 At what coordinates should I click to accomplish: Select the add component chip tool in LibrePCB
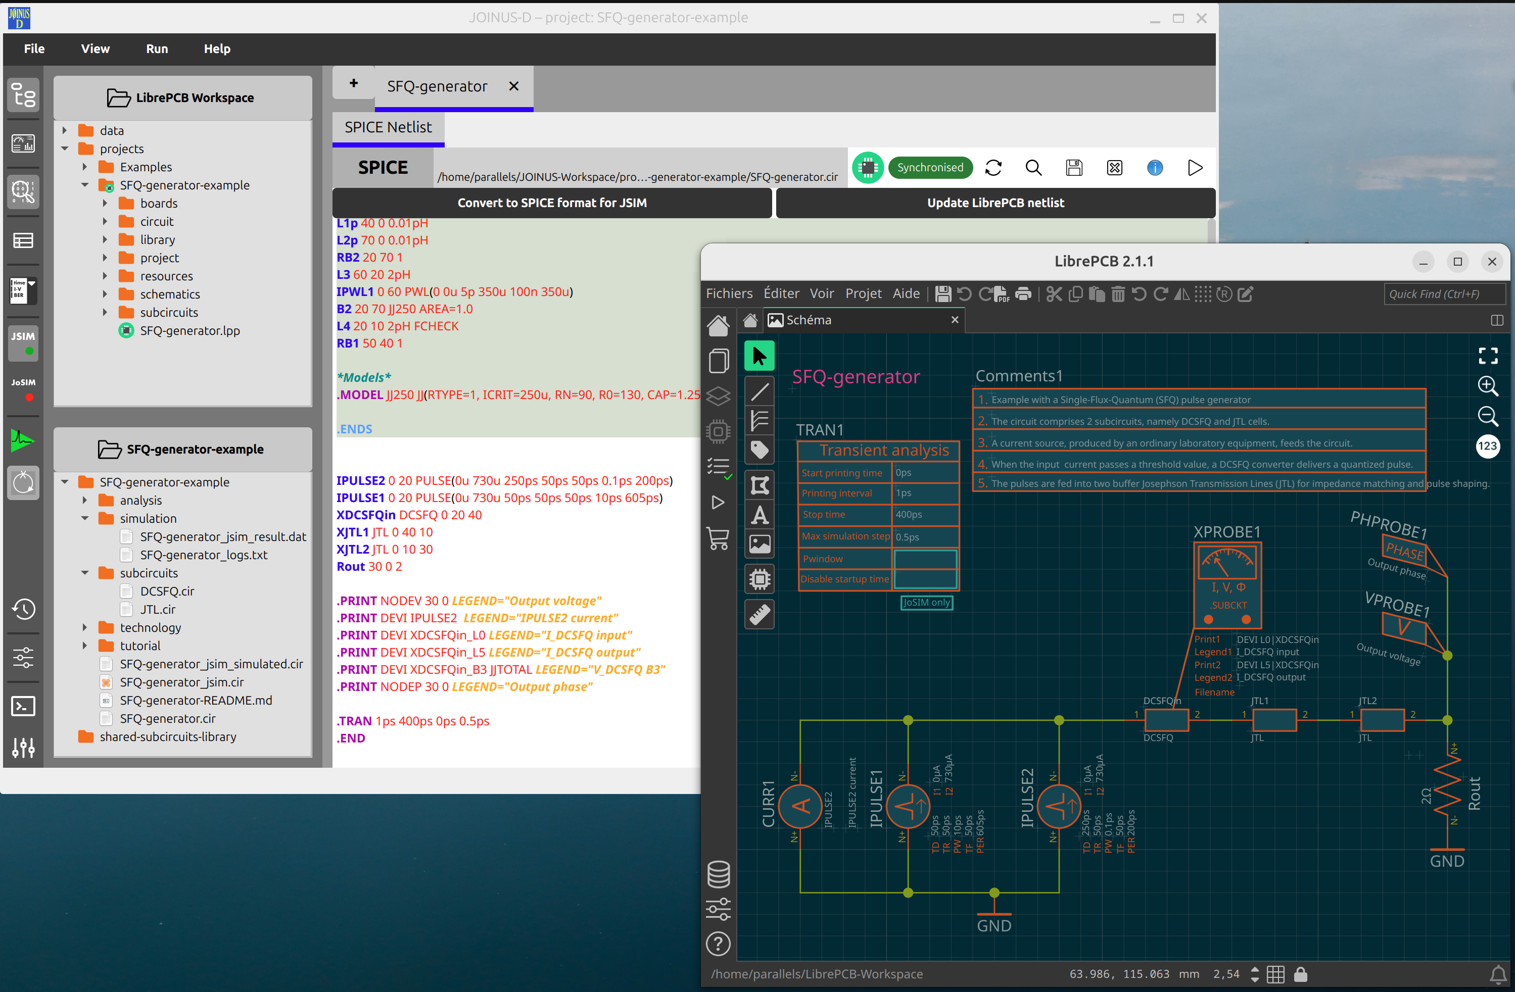coord(760,579)
